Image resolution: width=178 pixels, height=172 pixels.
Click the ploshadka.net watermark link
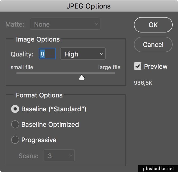pos(158,169)
